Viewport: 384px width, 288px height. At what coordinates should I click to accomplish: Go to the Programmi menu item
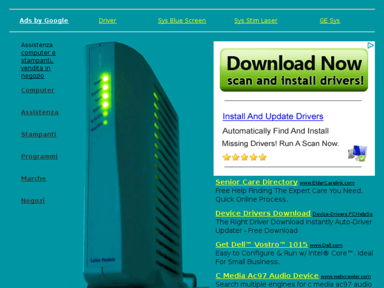[x=40, y=156]
